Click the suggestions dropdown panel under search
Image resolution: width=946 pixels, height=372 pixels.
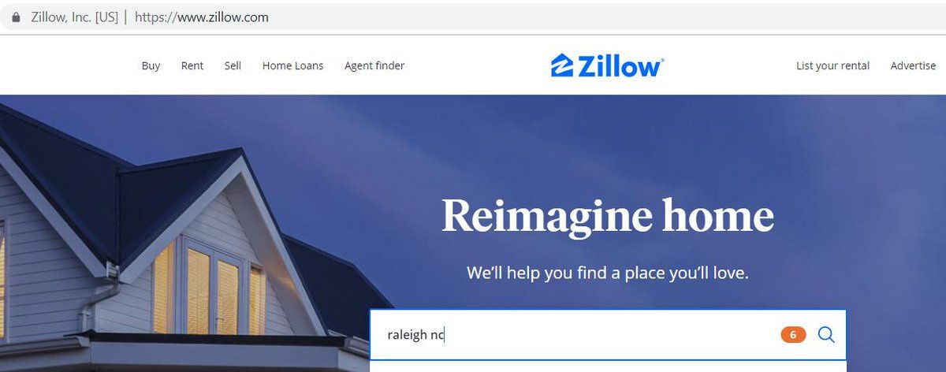608,366
